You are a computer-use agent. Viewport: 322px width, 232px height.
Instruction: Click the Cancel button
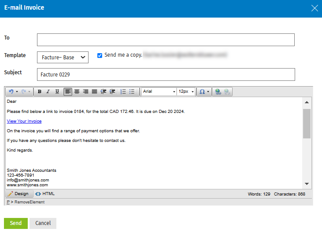(43, 223)
